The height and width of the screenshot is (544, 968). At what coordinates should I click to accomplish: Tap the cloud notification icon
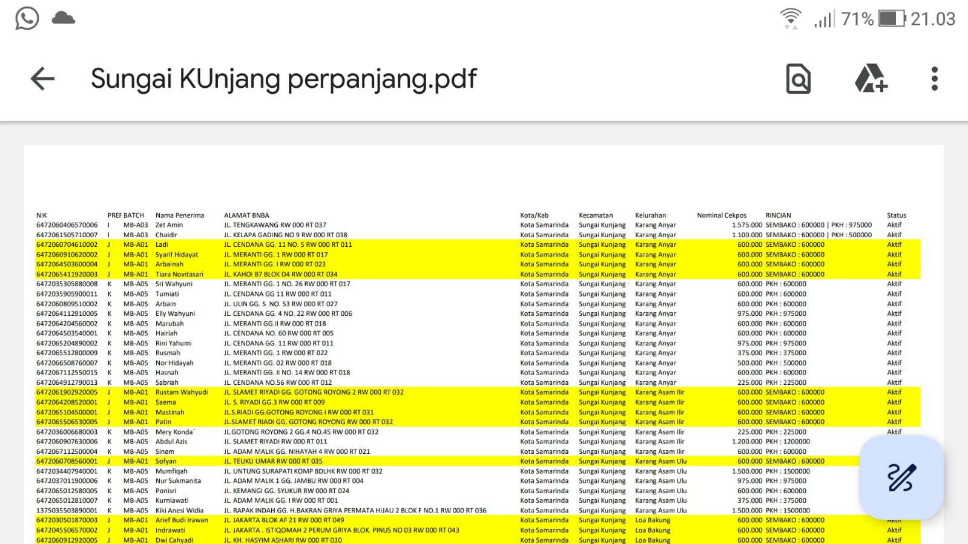click(x=64, y=18)
